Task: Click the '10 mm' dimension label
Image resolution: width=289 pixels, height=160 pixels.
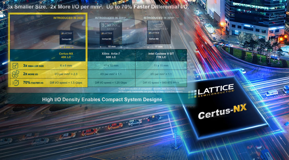Action: (112, 46)
